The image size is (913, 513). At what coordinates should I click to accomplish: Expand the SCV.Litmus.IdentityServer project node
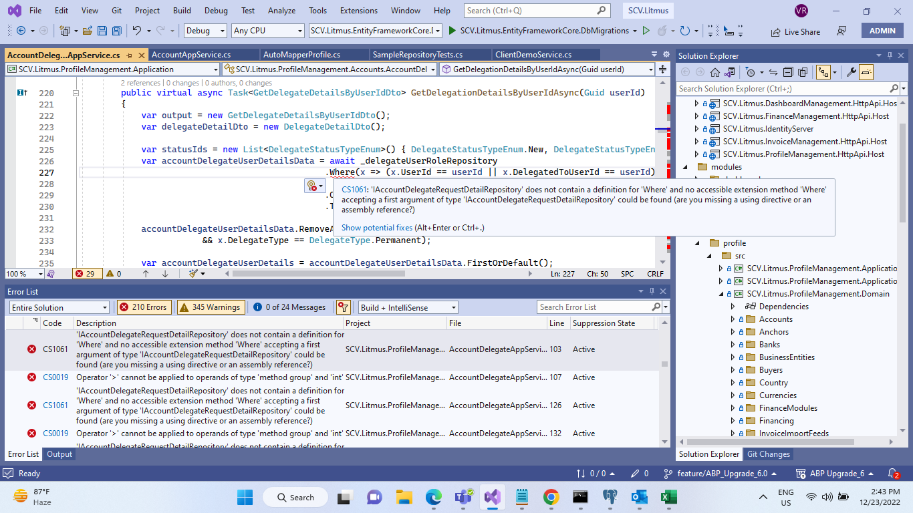(696, 129)
